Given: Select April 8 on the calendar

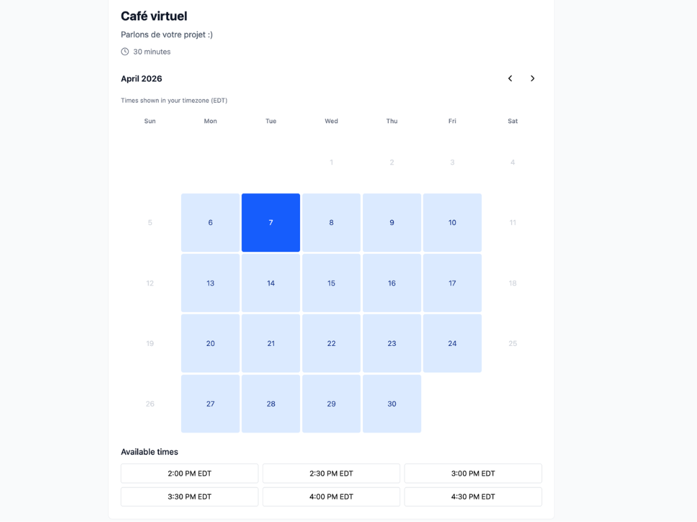Looking at the screenshot, I should [331, 222].
